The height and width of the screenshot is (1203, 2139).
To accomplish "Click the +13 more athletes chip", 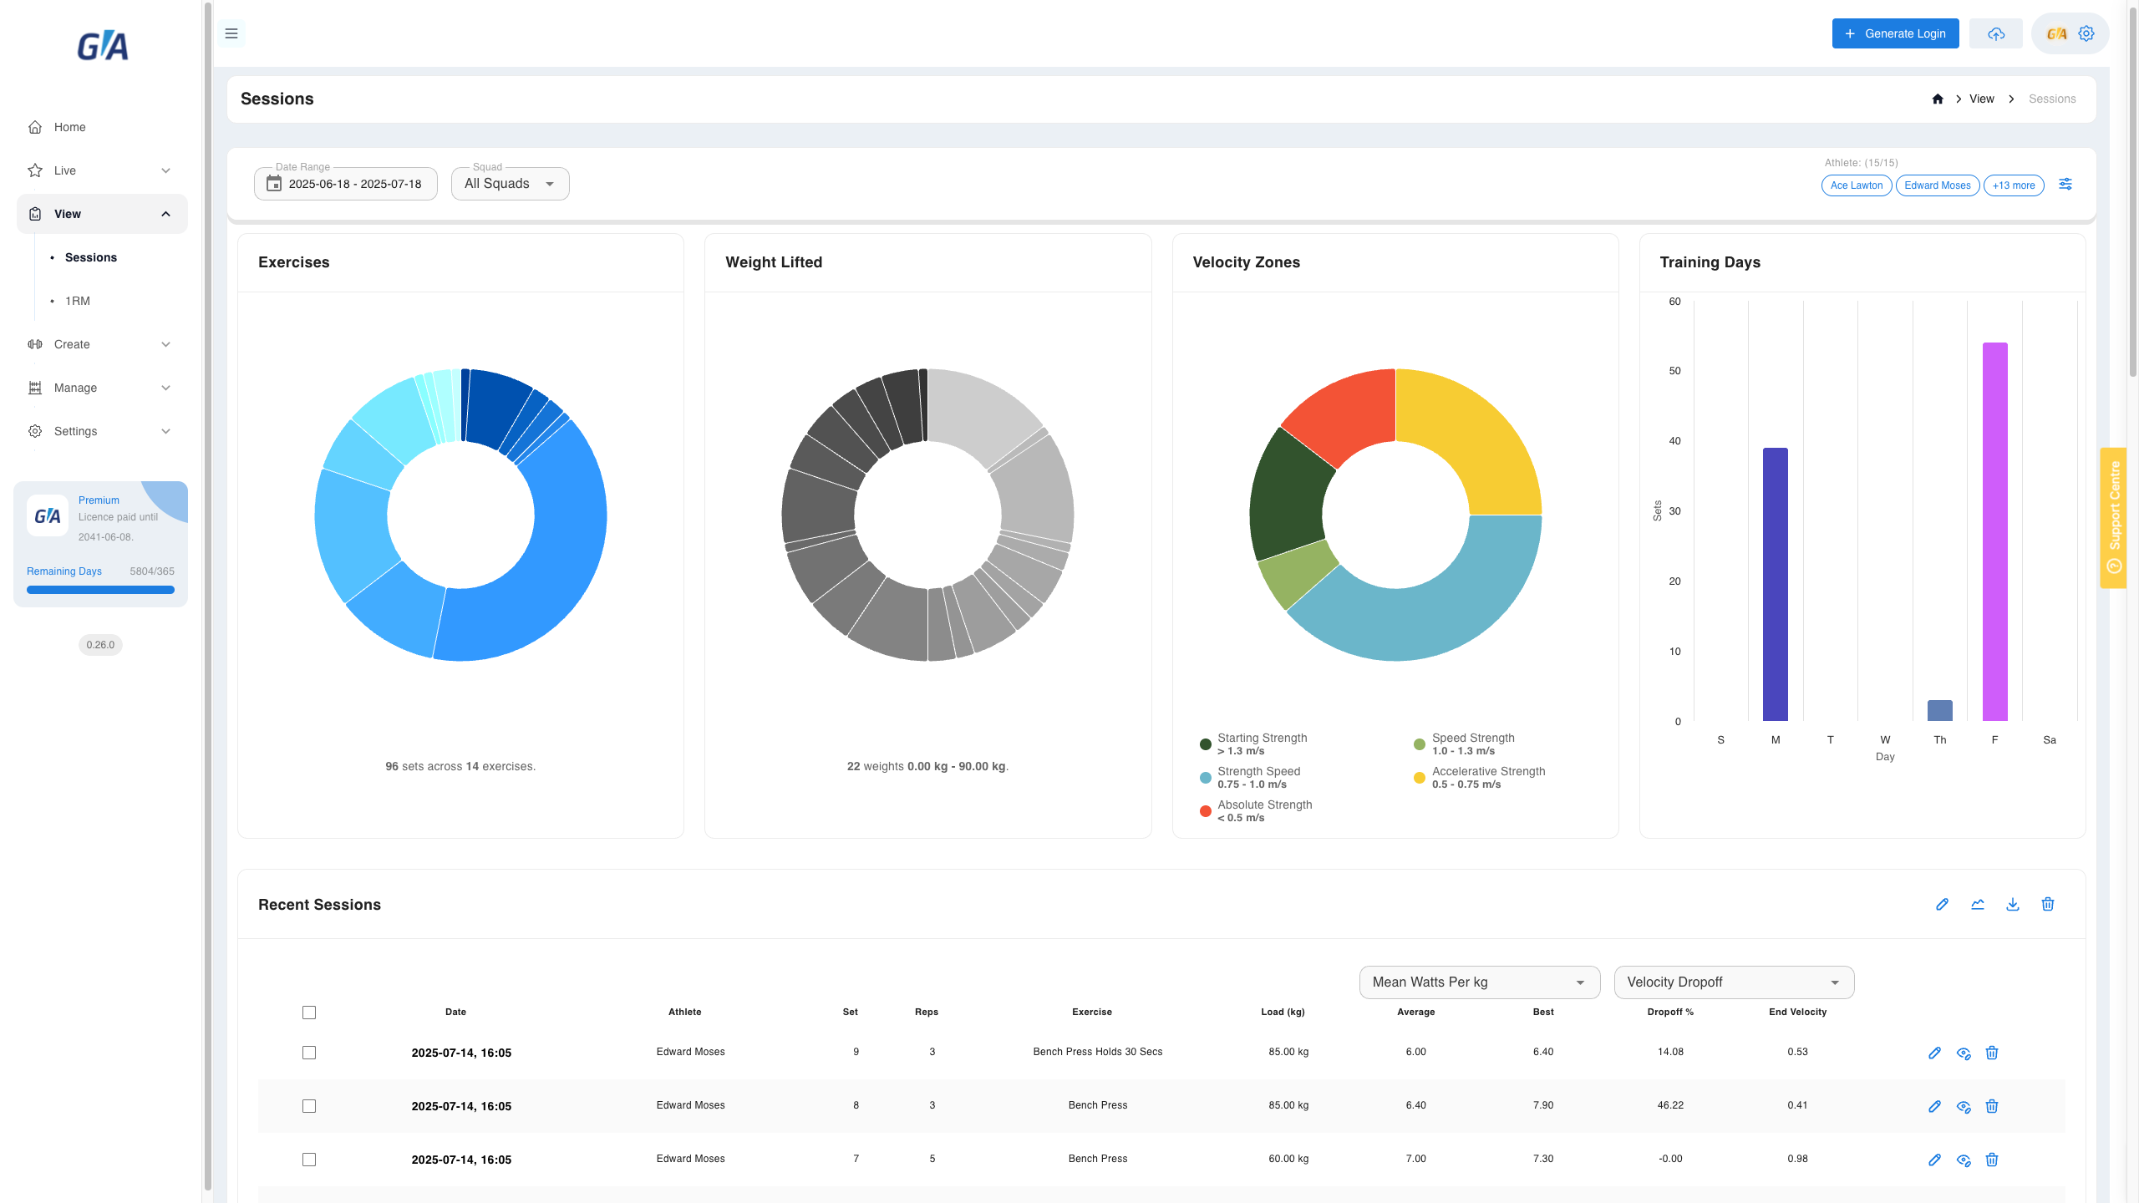I will (2014, 185).
